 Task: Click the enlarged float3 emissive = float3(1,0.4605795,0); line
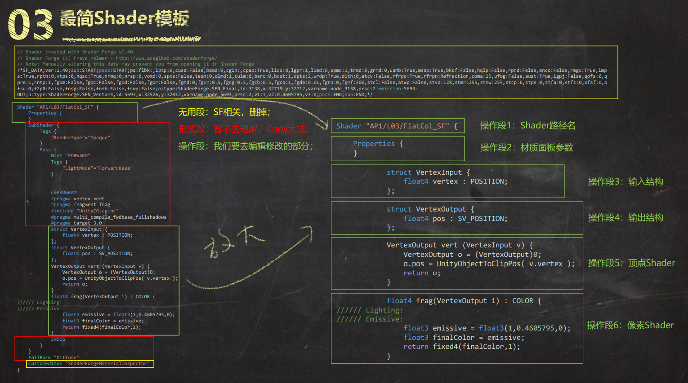tap(487, 328)
